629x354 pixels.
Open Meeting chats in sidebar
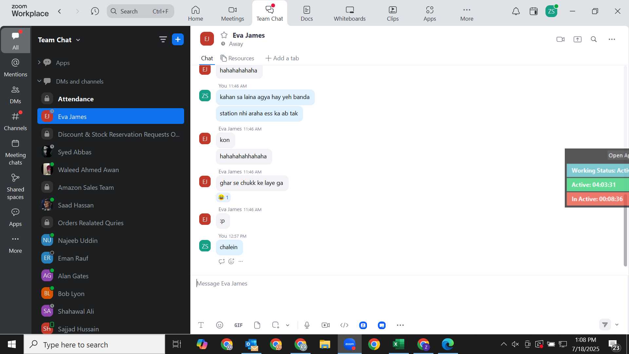(x=15, y=152)
